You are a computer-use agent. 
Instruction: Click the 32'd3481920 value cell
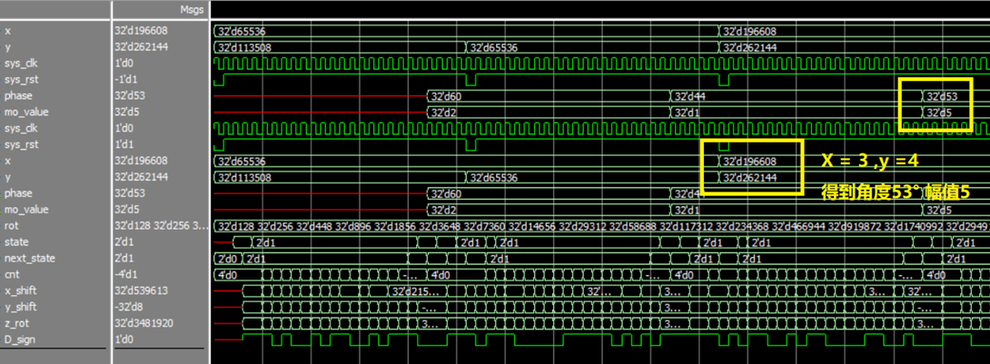[144, 323]
